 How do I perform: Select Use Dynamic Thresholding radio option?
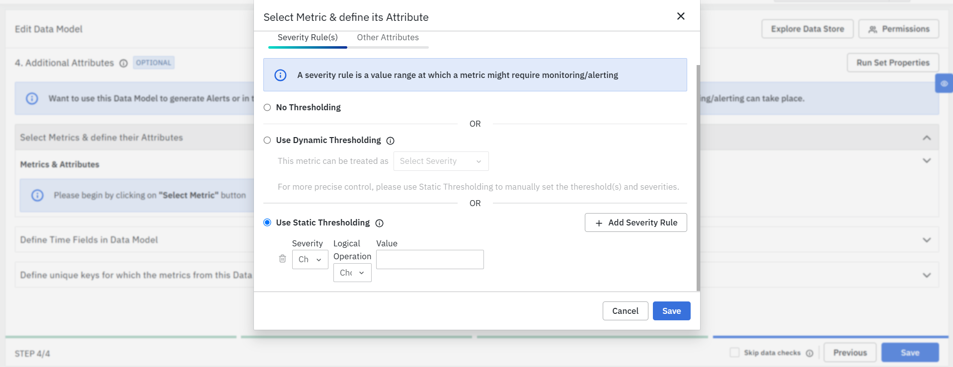[267, 140]
